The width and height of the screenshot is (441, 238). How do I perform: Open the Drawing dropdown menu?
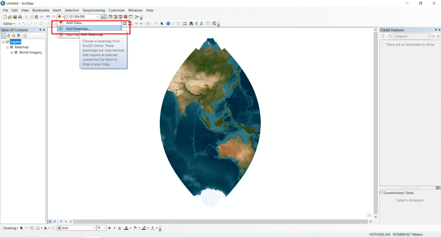pyautogui.click(x=11, y=228)
